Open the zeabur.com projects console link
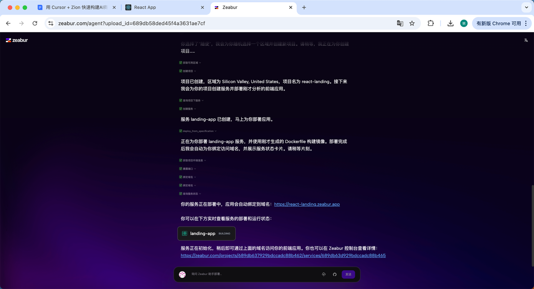The height and width of the screenshot is (289, 534). (x=283, y=255)
